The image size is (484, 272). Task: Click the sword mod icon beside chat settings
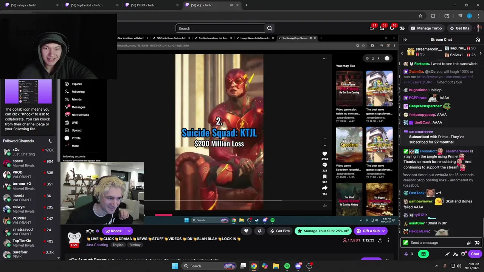[447, 254]
